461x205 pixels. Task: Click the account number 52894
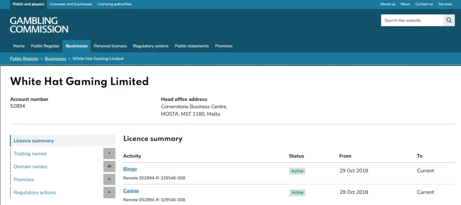pos(18,106)
